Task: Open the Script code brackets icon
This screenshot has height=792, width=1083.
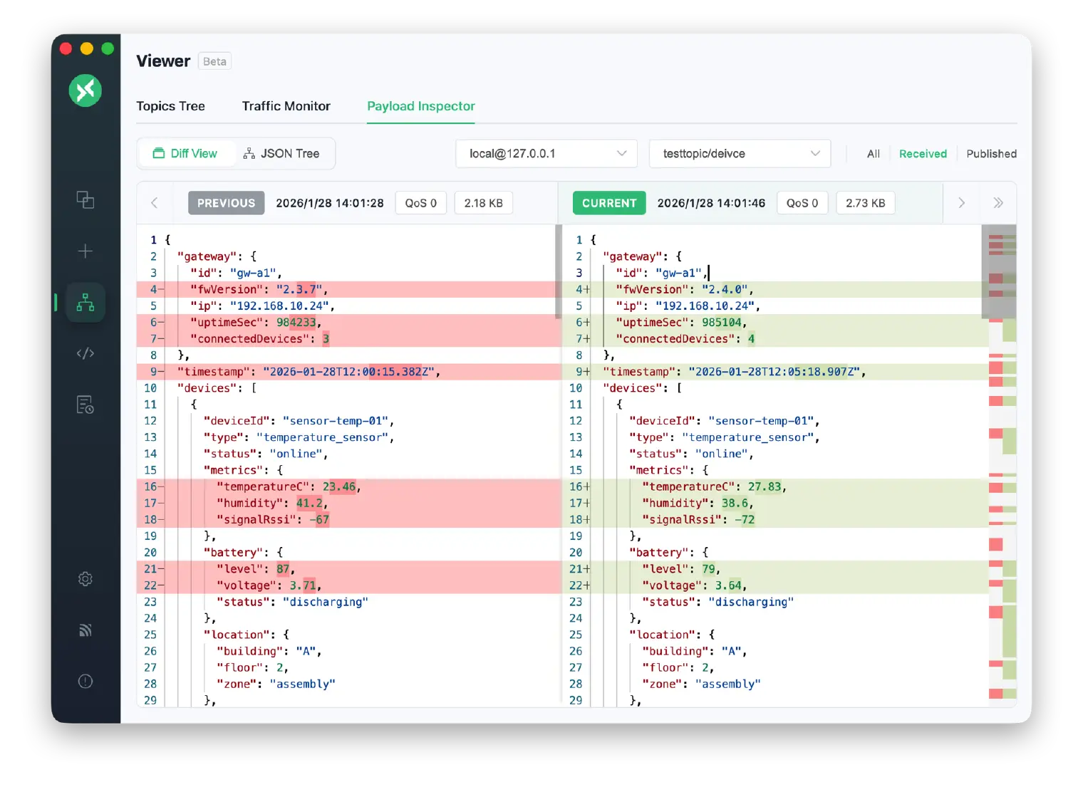Action: point(85,353)
